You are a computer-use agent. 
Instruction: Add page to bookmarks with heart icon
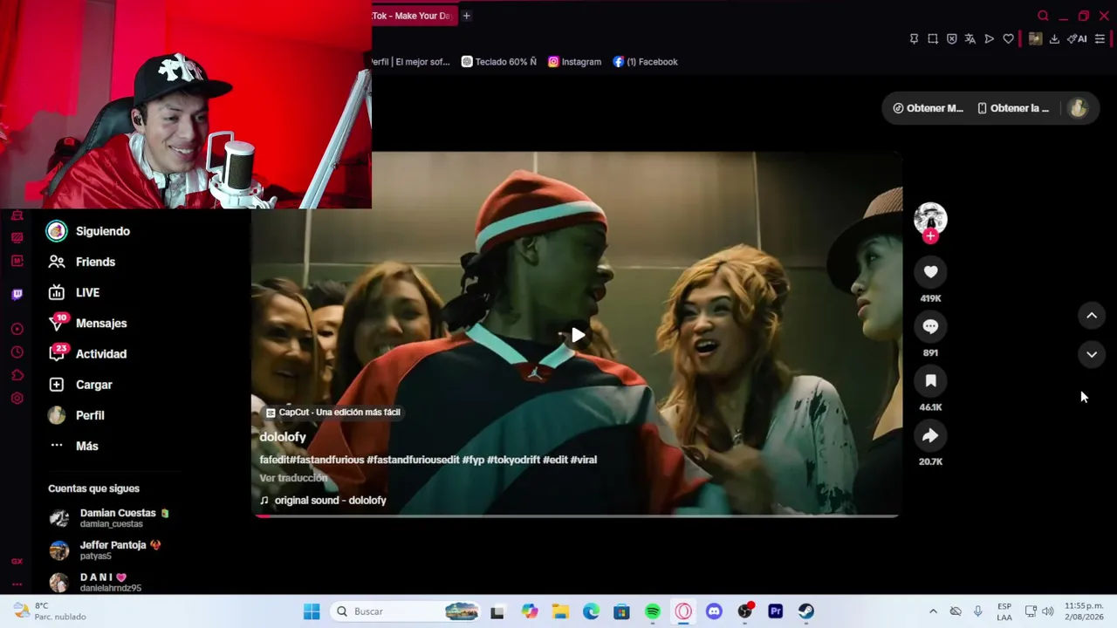[x=1008, y=39]
